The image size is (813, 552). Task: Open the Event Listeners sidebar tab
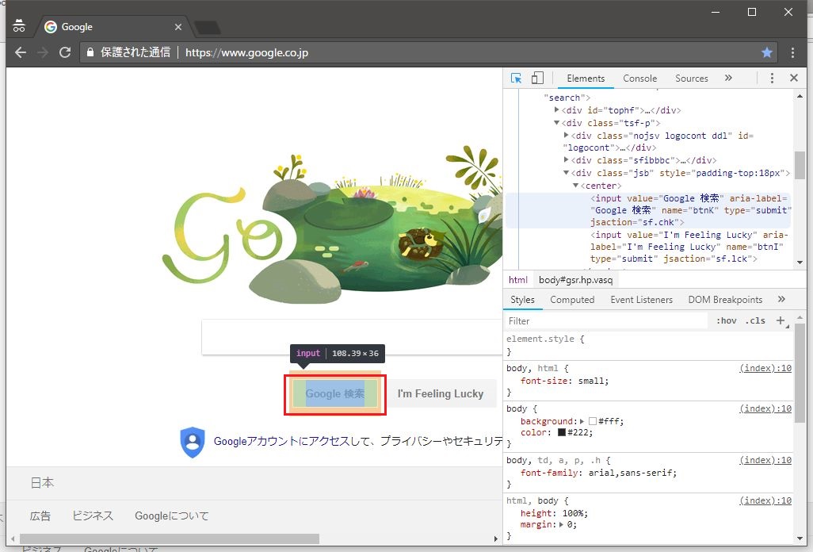click(x=641, y=300)
